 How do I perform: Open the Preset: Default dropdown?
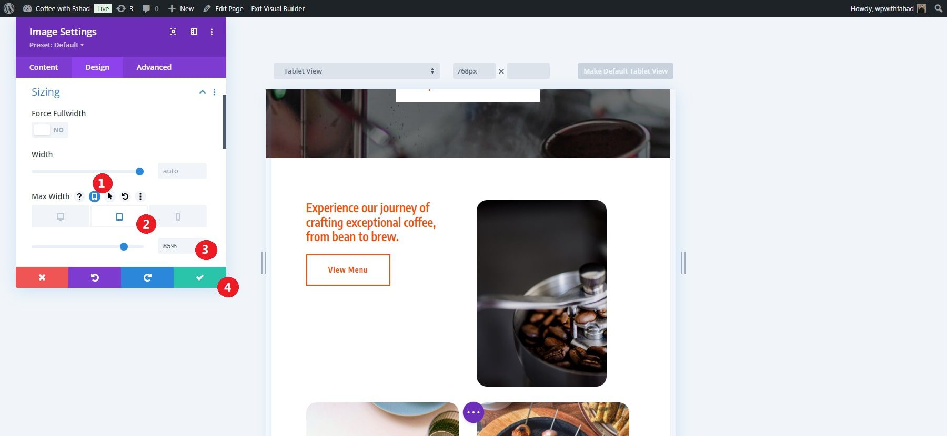point(56,45)
